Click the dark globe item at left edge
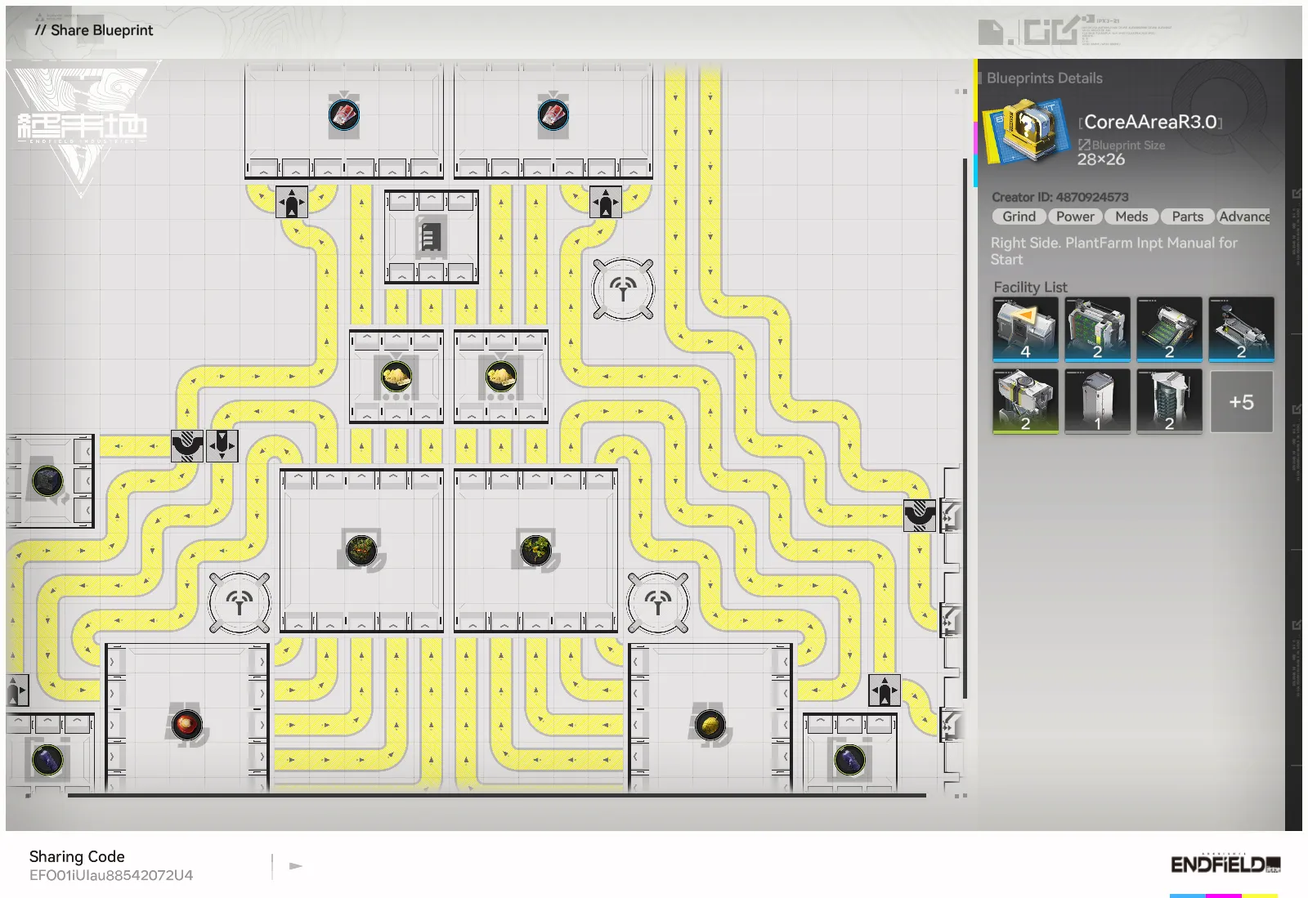 click(x=47, y=480)
